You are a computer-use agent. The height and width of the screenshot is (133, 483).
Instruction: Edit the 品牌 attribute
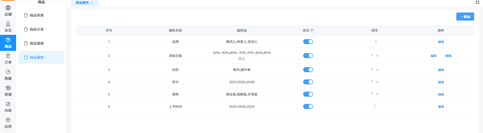click(441, 42)
